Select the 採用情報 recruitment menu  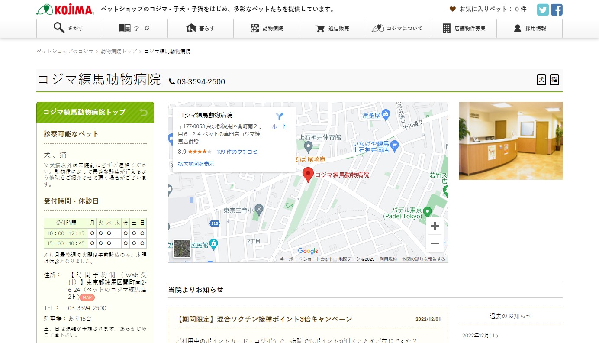(x=530, y=29)
